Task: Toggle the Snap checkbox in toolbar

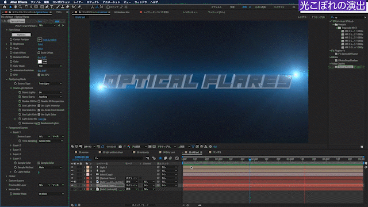Action: pos(108,7)
